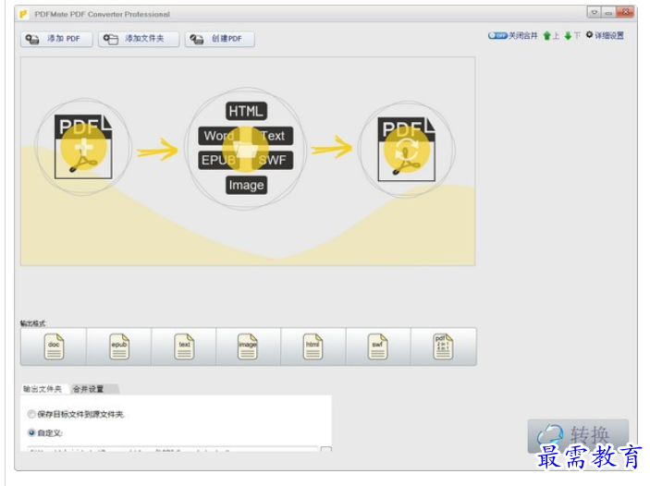Click the PDFMate app logo icon
Image resolution: width=650 pixels, height=486 pixels.
click(x=24, y=14)
